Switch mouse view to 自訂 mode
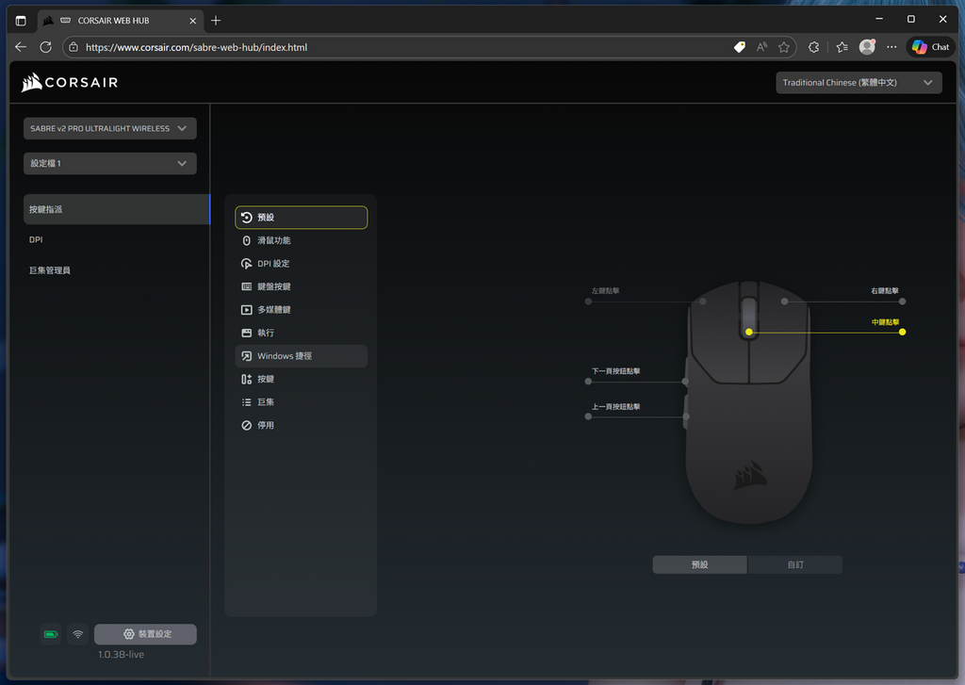 pyautogui.click(x=795, y=564)
